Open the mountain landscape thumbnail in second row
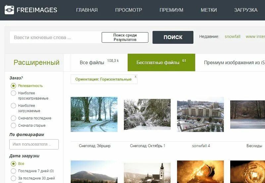This screenshot has height=183, width=265. [x=94, y=172]
